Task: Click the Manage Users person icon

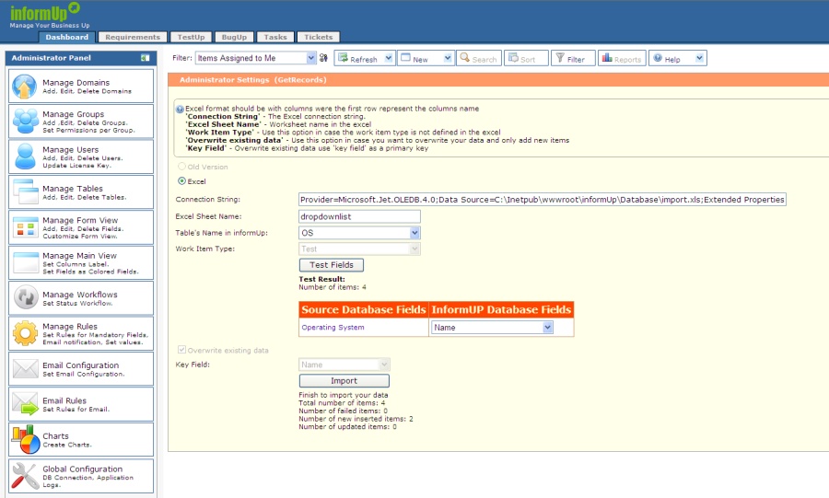Action: pyautogui.click(x=25, y=156)
